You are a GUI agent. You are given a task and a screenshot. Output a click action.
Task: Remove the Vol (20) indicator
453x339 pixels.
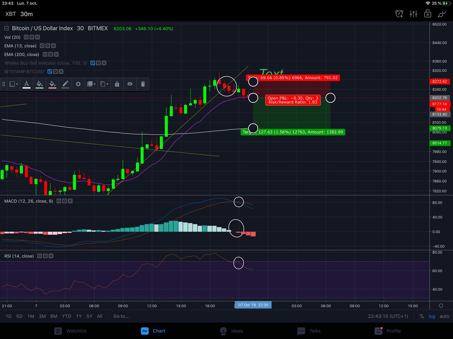[x=37, y=37]
